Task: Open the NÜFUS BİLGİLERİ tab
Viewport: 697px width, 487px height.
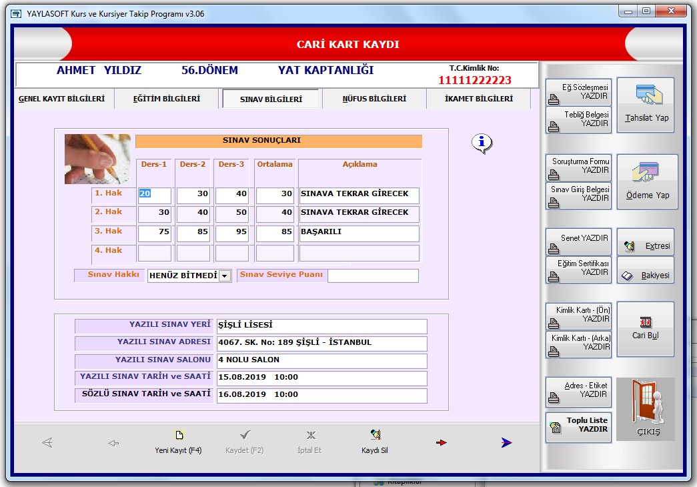Action: coord(374,99)
